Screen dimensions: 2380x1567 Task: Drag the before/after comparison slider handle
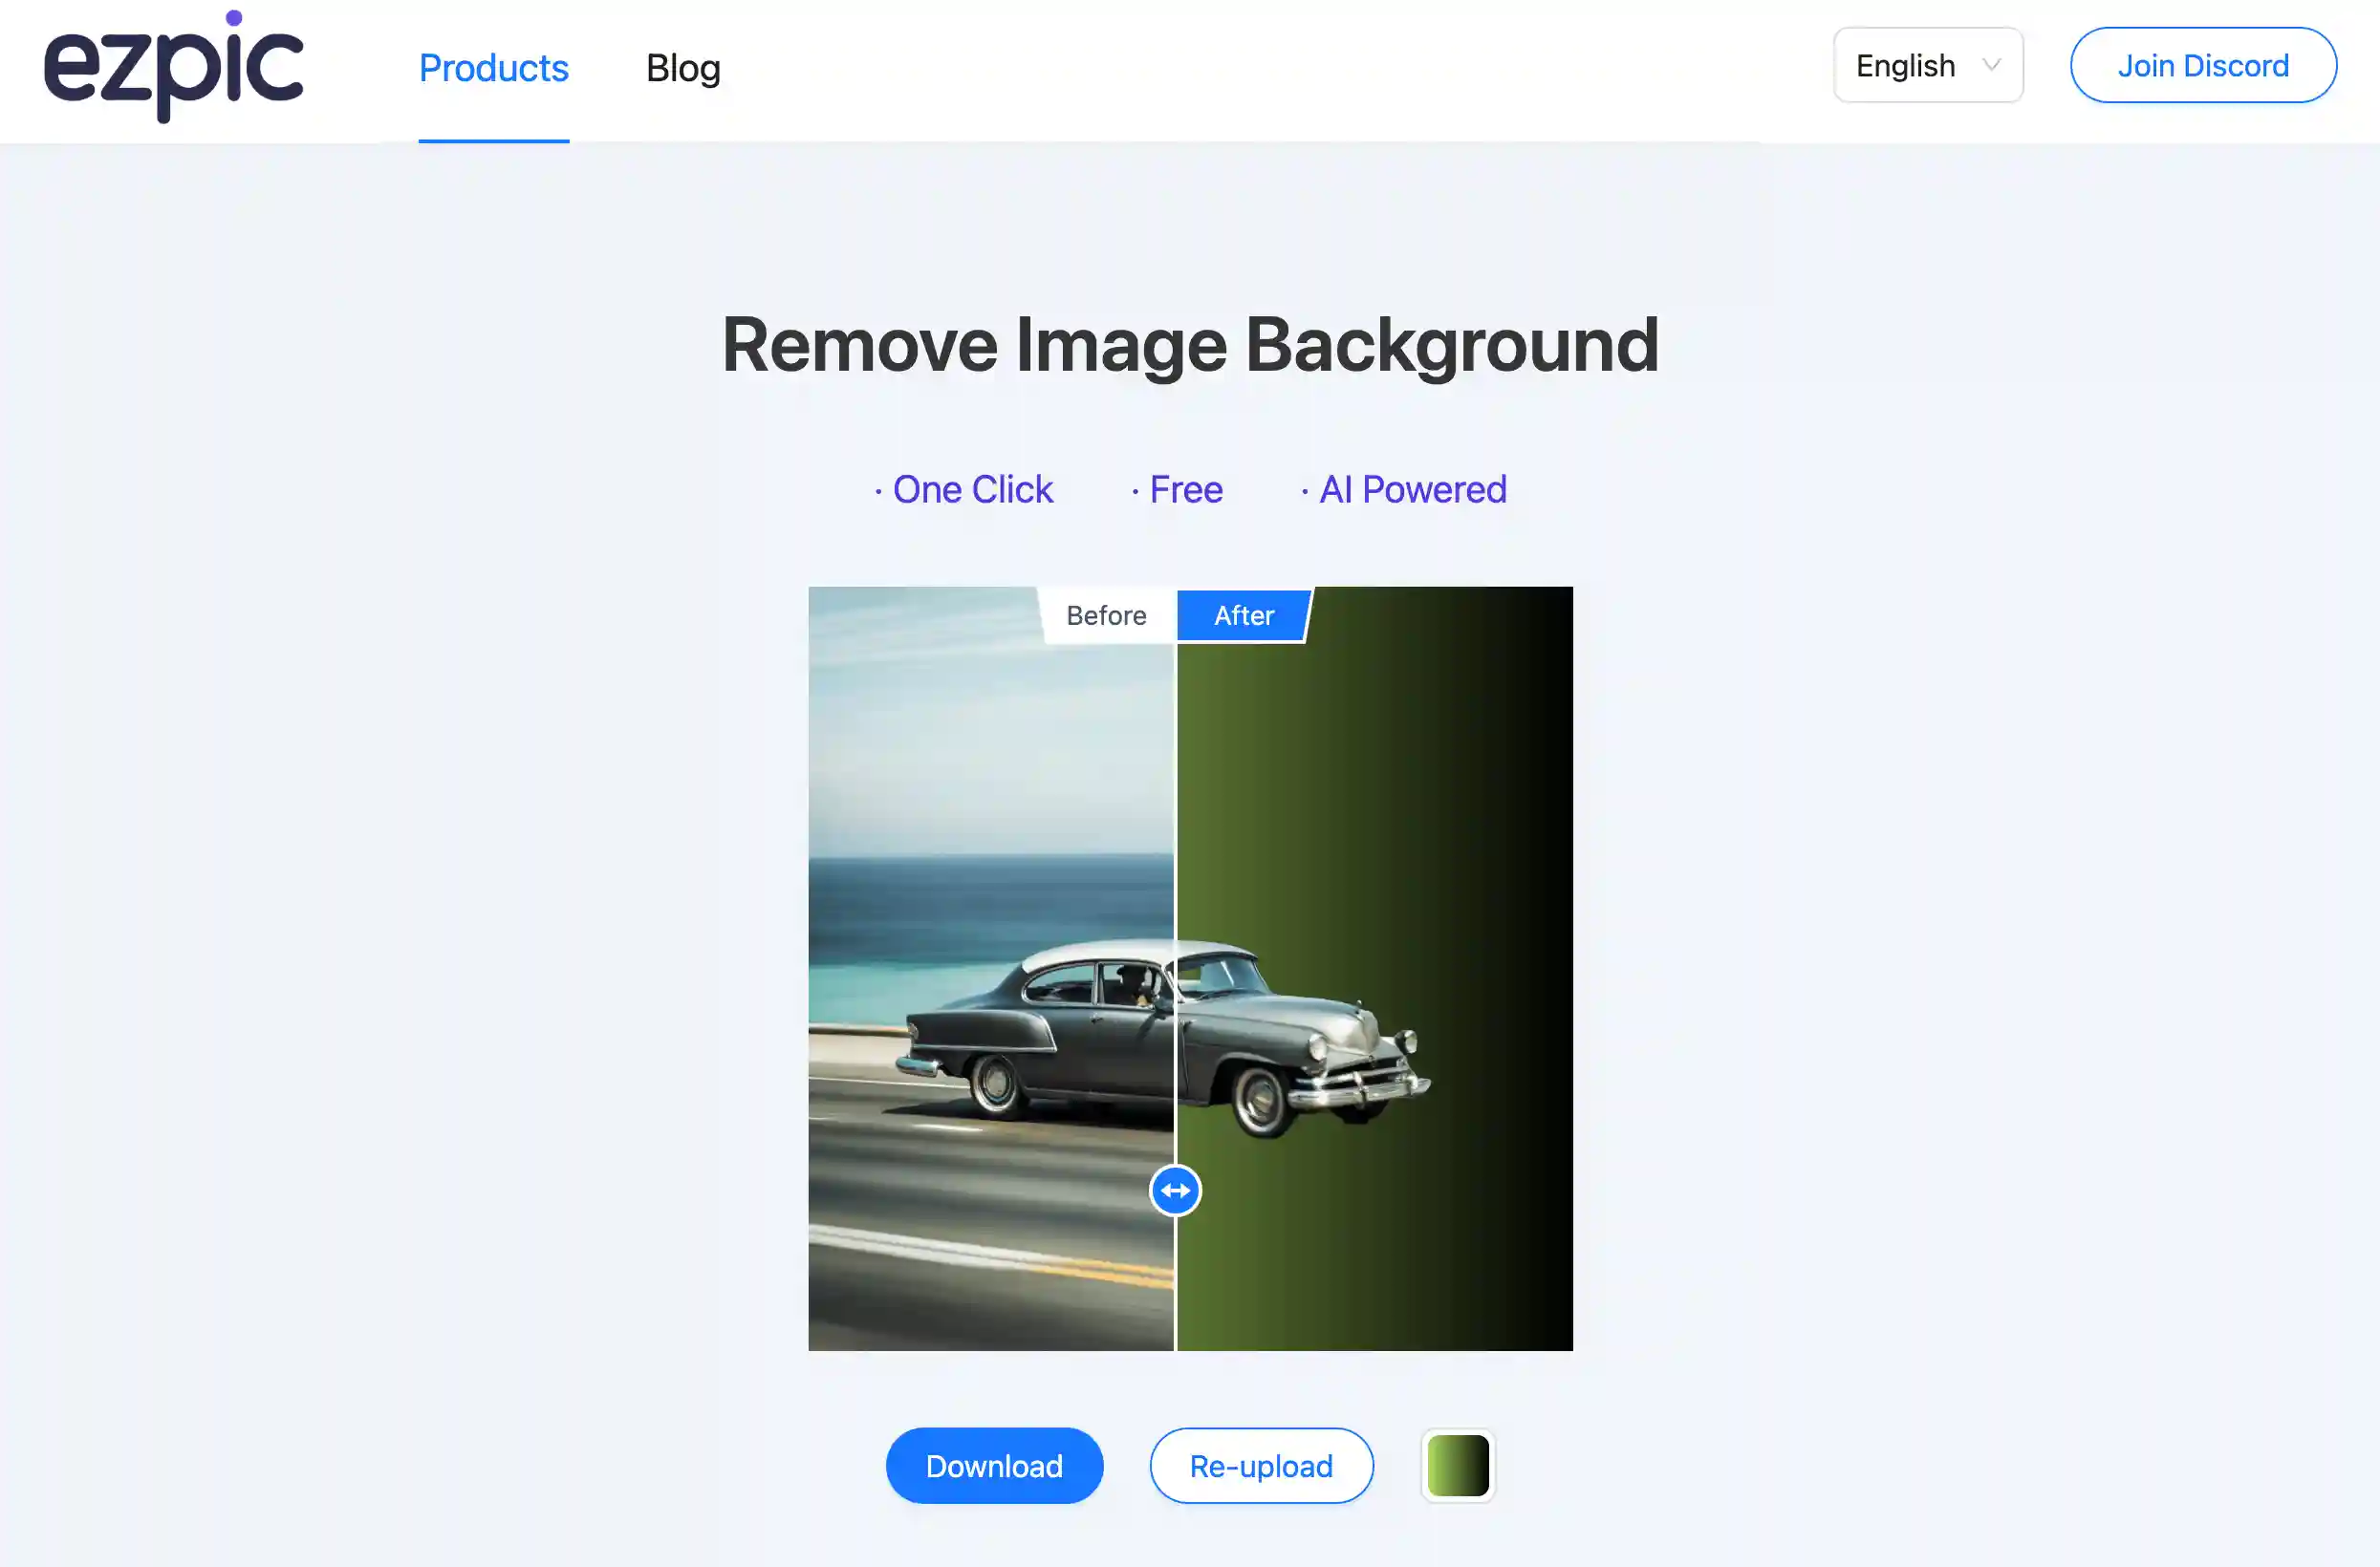tap(1172, 1191)
